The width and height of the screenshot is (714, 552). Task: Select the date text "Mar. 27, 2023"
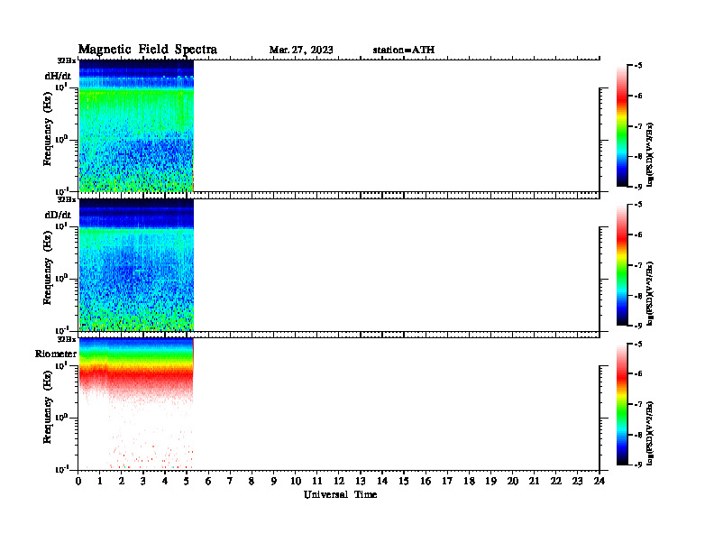coord(301,50)
